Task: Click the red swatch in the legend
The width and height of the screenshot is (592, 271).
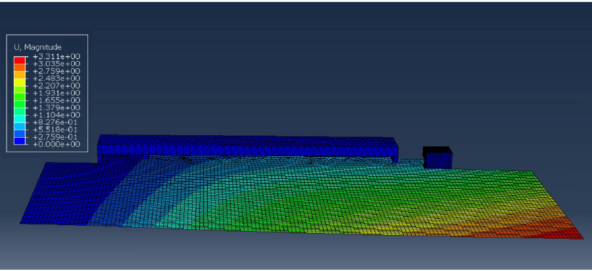Action: (19, 60)
